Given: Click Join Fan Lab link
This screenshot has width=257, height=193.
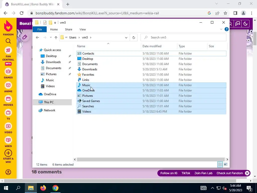Looking at the screenshot, I should pos(203,173).
